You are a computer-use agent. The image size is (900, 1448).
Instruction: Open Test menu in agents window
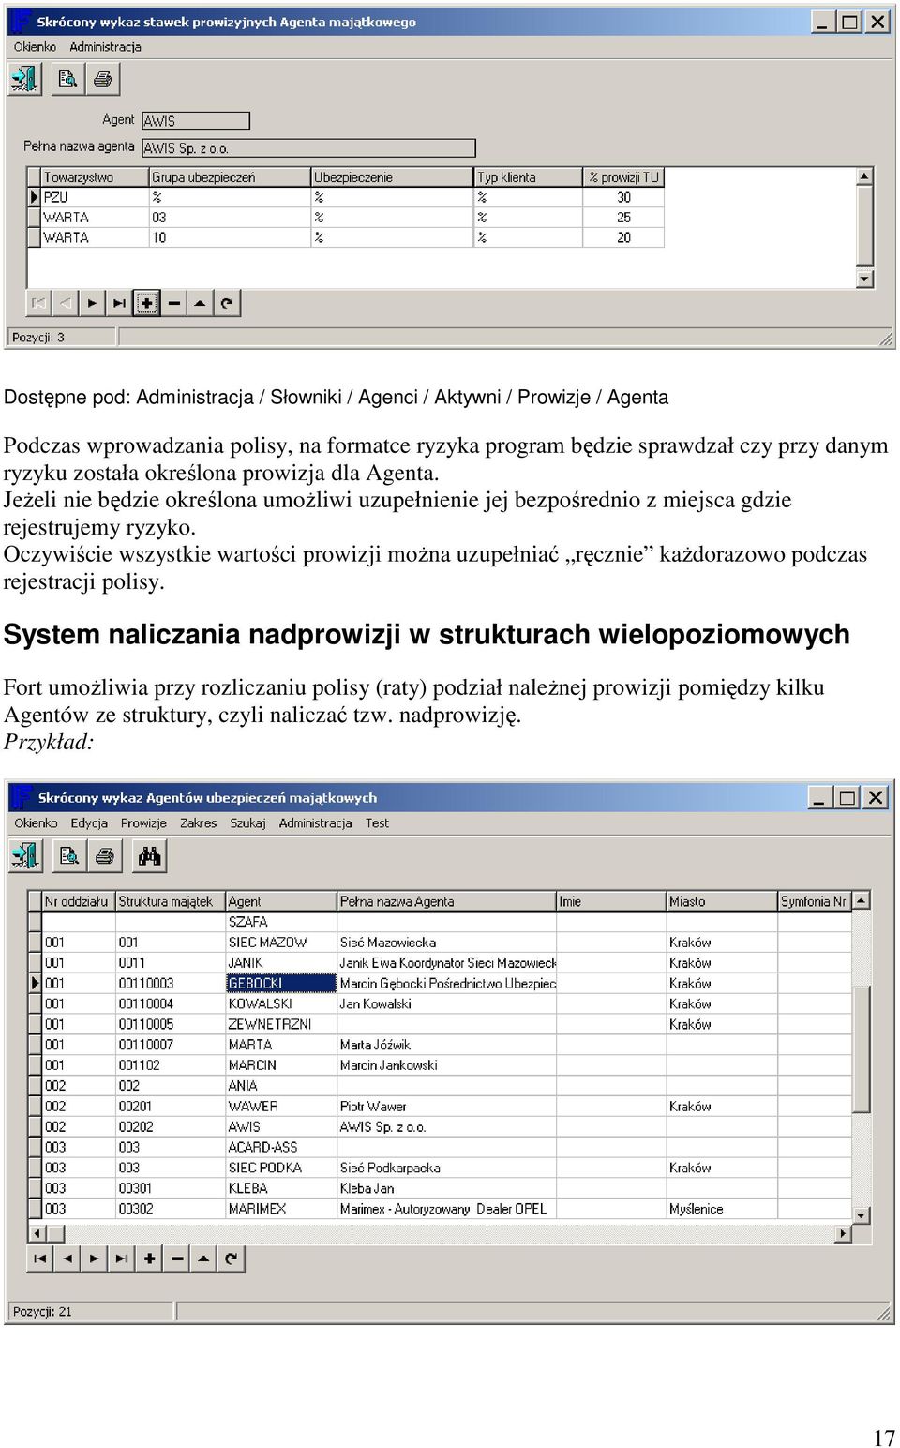click(x=377, y=822)
